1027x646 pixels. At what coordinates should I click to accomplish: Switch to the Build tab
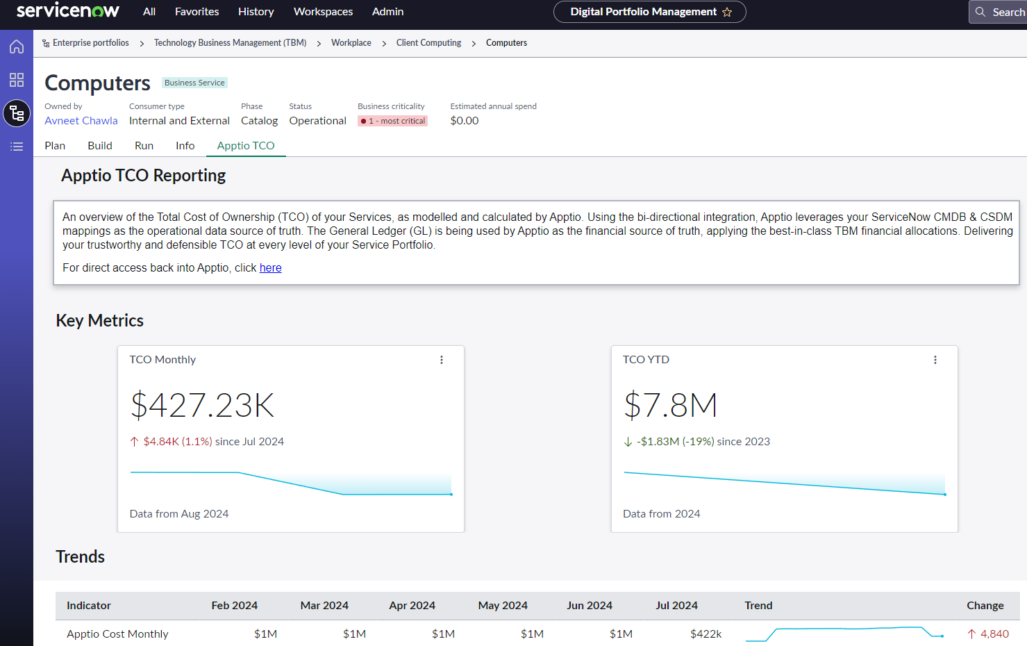click(x=100, y=145)
